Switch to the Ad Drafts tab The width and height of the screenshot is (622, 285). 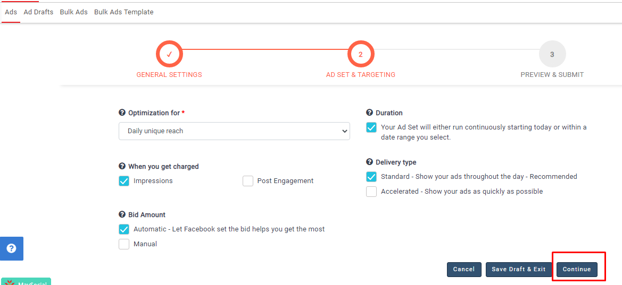[x=38, y=12]
